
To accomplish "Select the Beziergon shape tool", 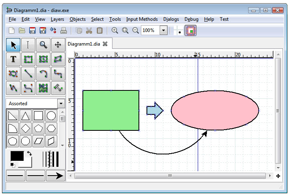I will (x=13, y=74).
